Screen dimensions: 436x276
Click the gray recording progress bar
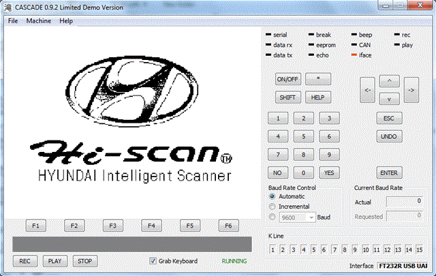[132, 244]
